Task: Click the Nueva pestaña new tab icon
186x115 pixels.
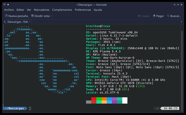Action: click(x=6, y=16)
